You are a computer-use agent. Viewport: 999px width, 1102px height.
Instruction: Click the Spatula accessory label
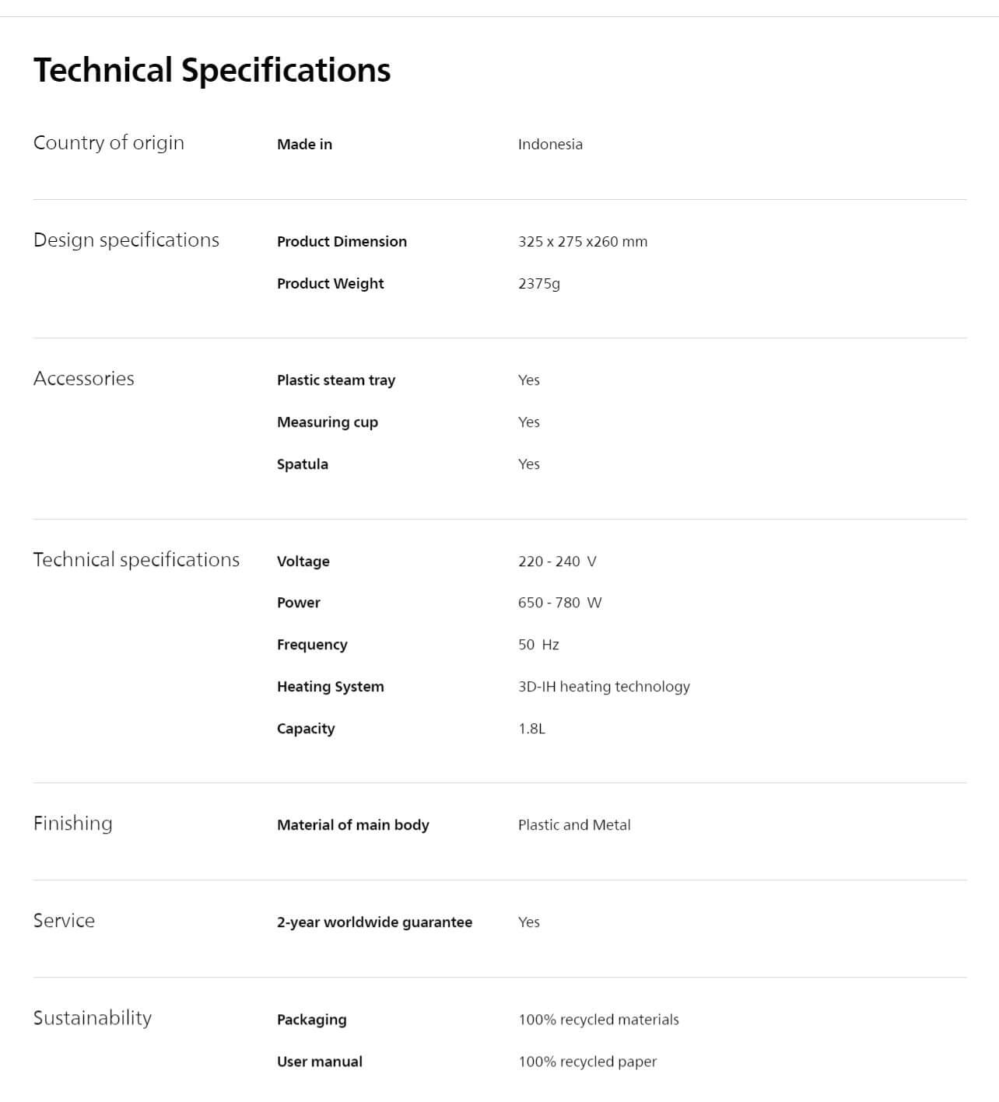pos(303,464)
